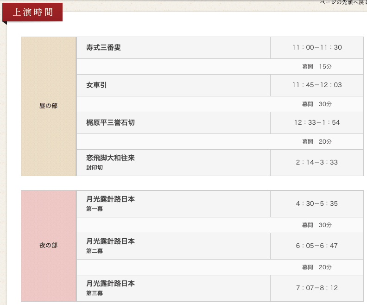367x305 pixels.
Task: Click the 封印切 subtitle text
Action: click(x=95, y=168)
